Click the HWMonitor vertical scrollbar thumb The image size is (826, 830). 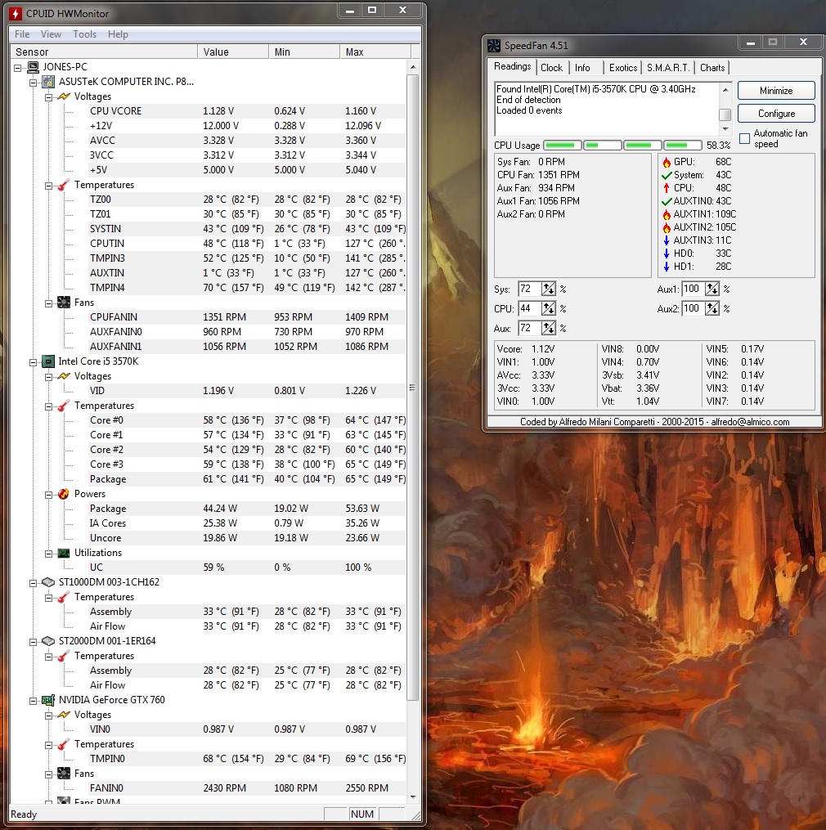[x=412, y=388]
